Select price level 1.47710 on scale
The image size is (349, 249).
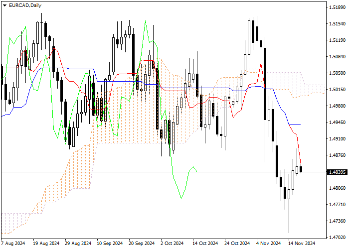tap(338, 205)
